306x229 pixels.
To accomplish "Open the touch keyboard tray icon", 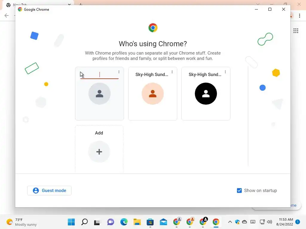I will tap(253, 222).
